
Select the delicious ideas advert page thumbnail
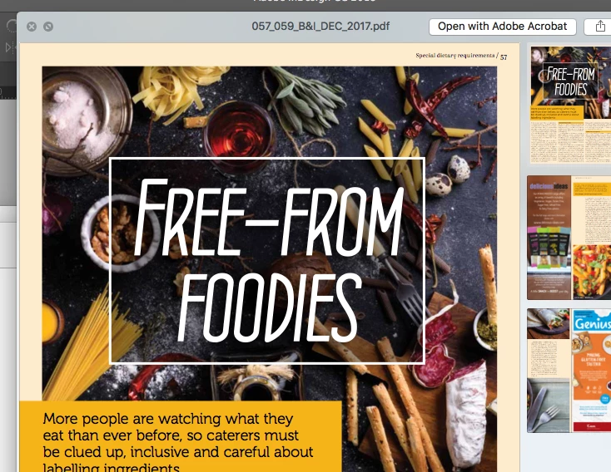[549, 238]
